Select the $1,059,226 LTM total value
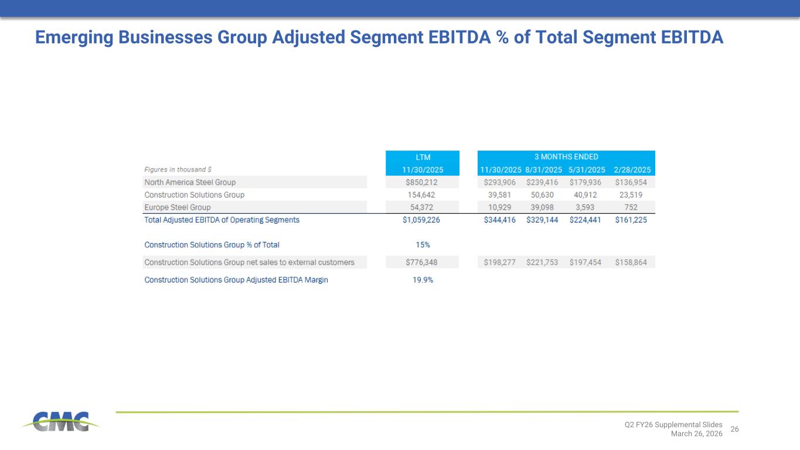The height and width of the screenshot is (450, 800). point(422,220)
